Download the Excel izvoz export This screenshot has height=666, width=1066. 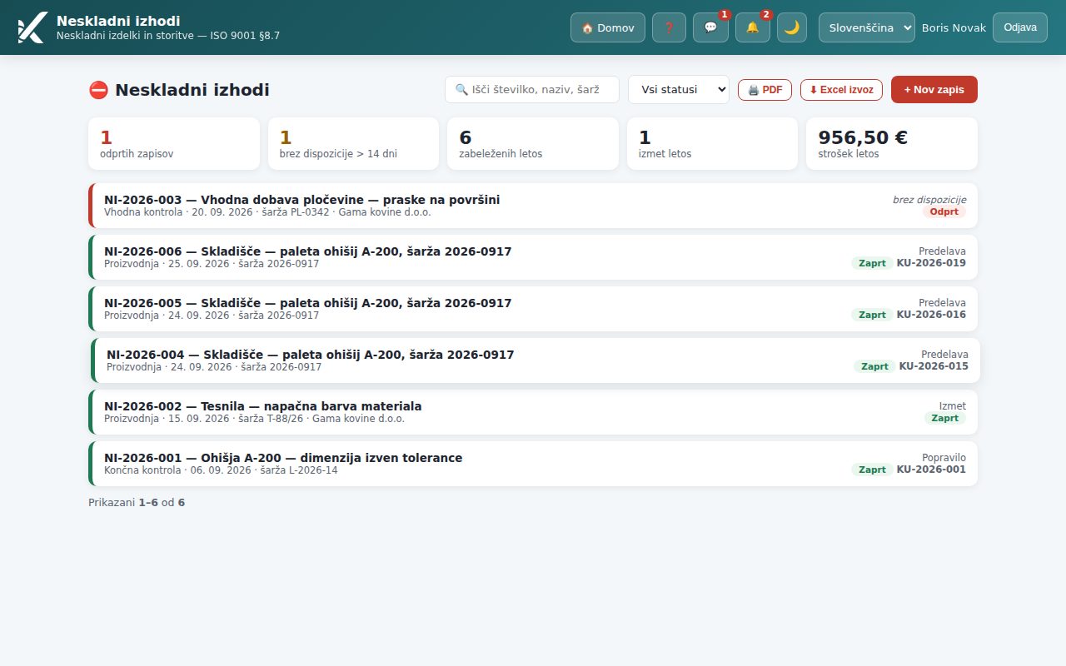click(841, 90)
